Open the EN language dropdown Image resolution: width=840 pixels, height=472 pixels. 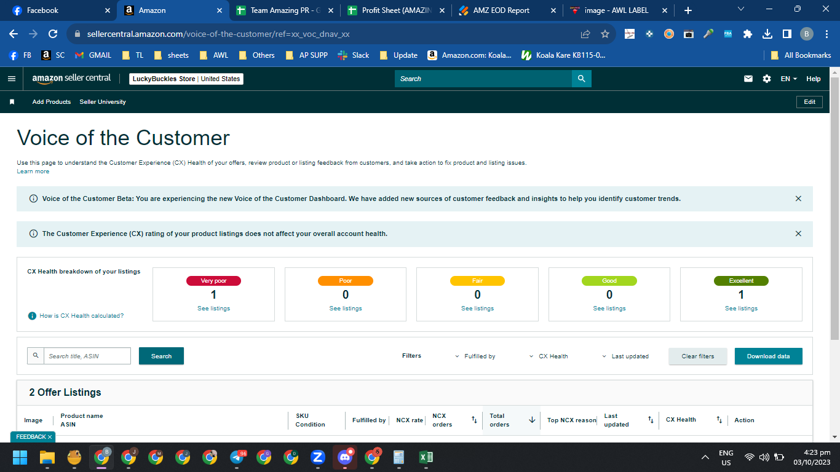coord(789,79)
